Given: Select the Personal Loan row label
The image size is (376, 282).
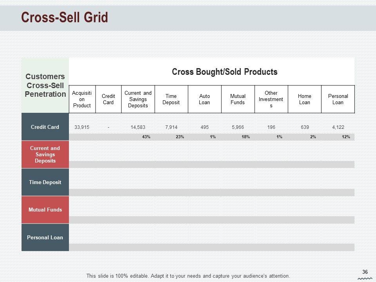Looking at the screenshot, I should click(45, 237).
